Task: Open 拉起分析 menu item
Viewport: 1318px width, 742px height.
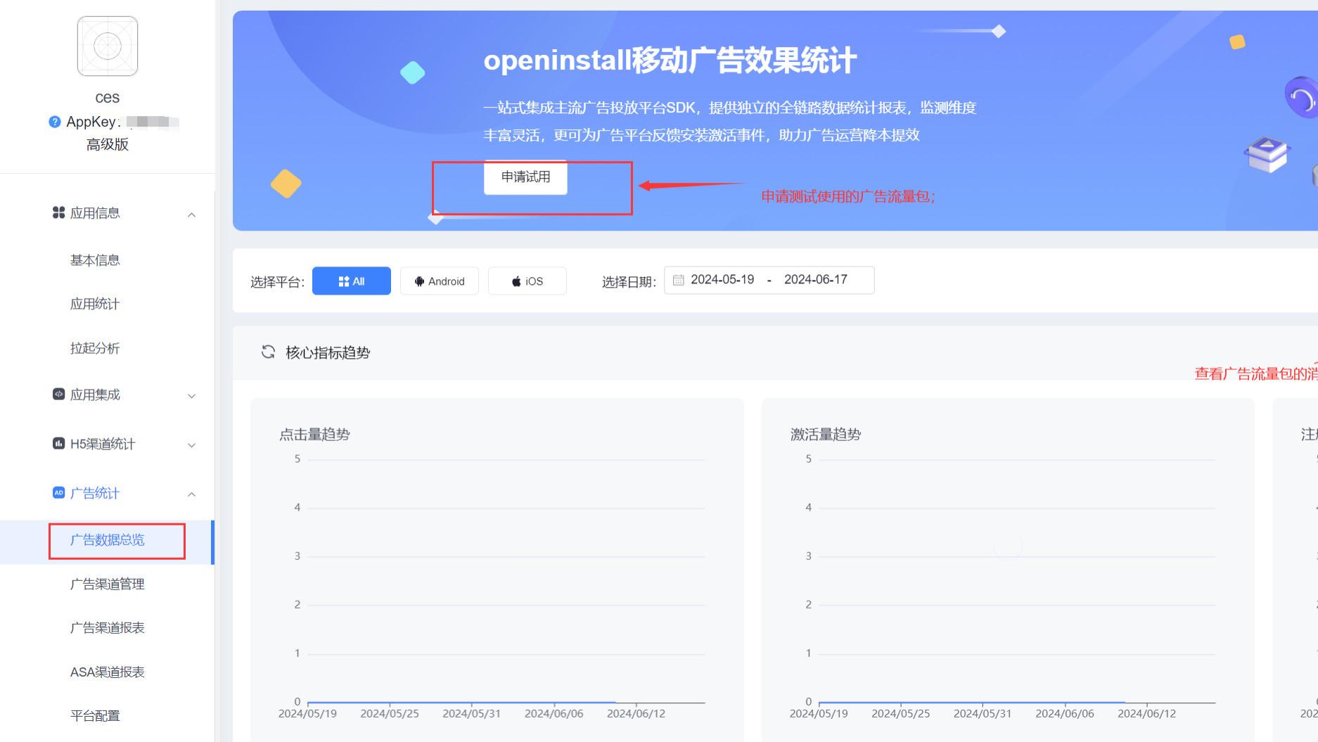Action: click(95, 348)
